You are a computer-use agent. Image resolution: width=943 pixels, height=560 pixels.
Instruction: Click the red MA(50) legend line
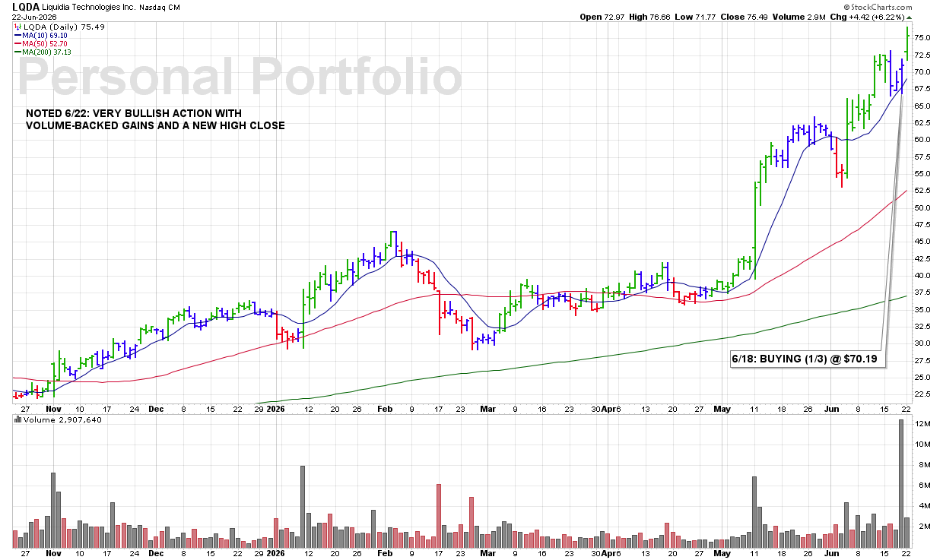click(17, 43)
